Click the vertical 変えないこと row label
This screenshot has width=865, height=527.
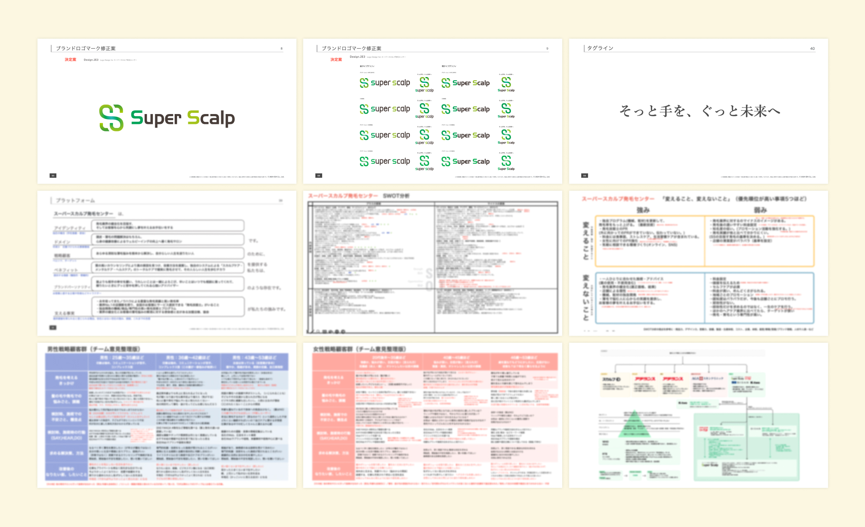[x=586, y=297]
